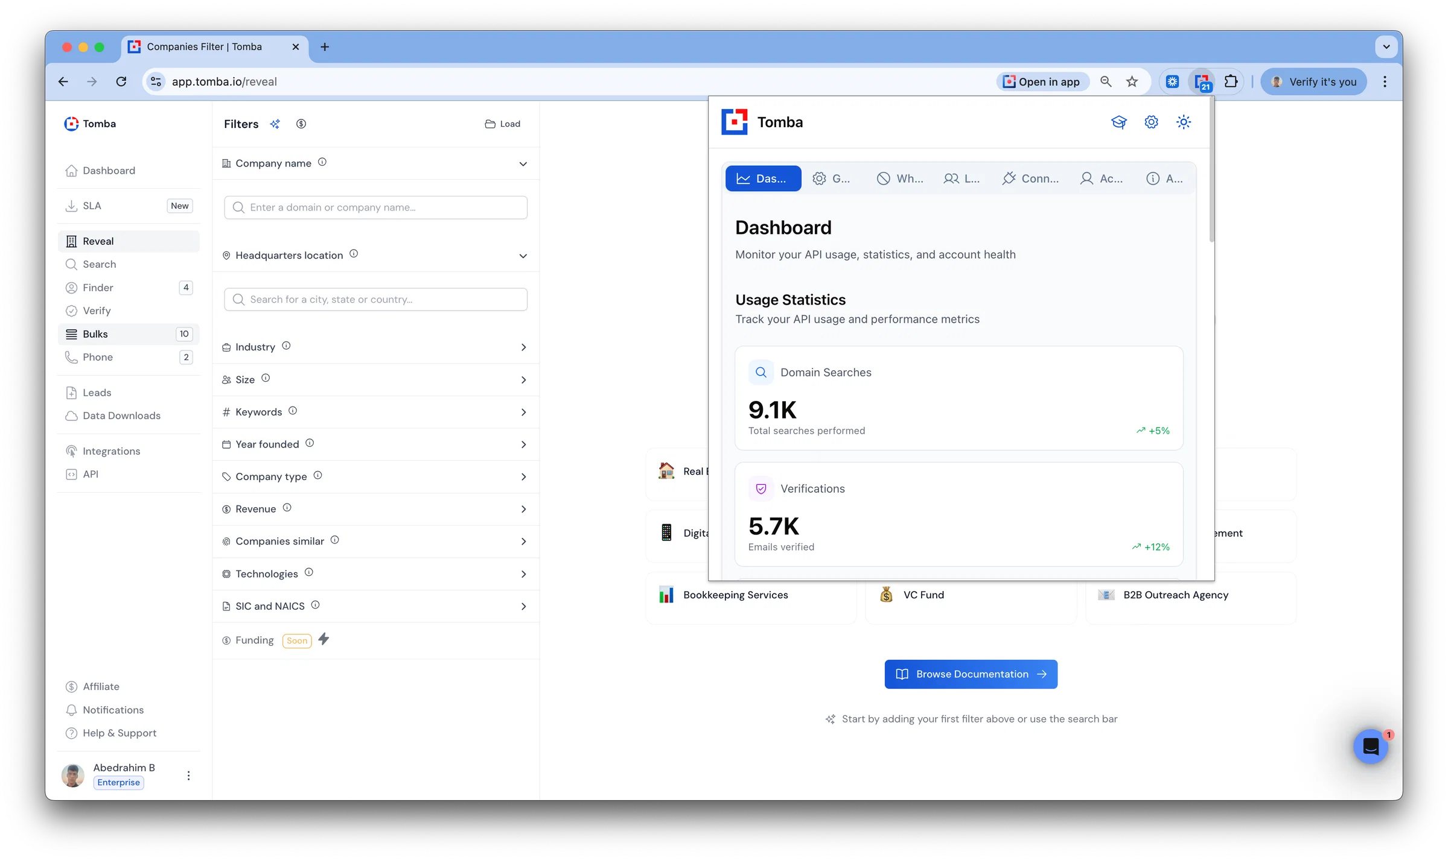Screen dimensions: 1448x860
Task: Open the browser extensions puzzle icon
Action: tap(1231, 81)
